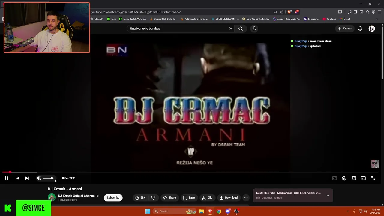Click the volume slider handle

click(x=52, y=178)
